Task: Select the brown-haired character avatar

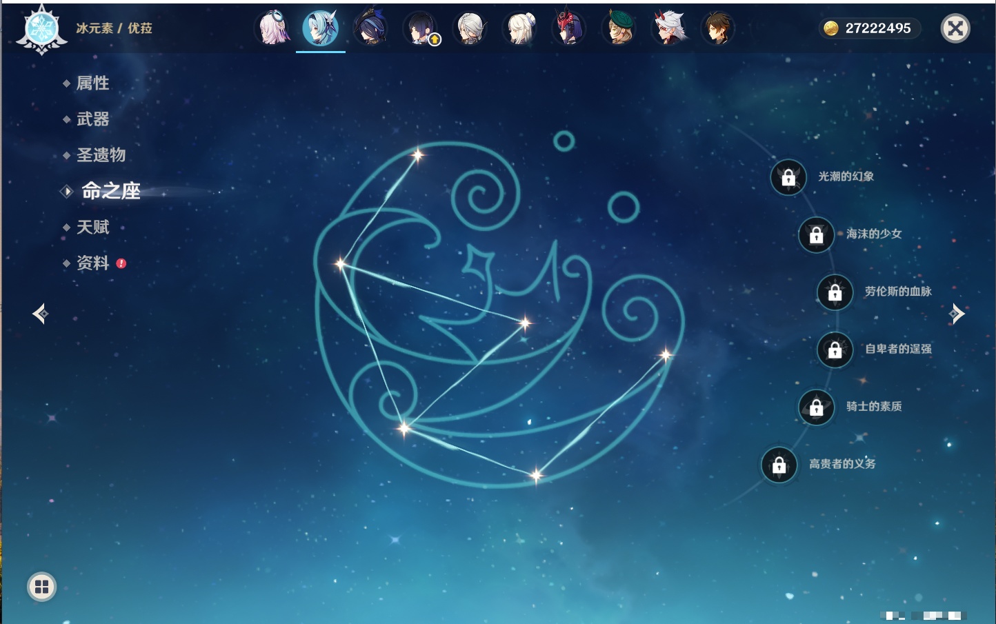Action: point(719,28)
